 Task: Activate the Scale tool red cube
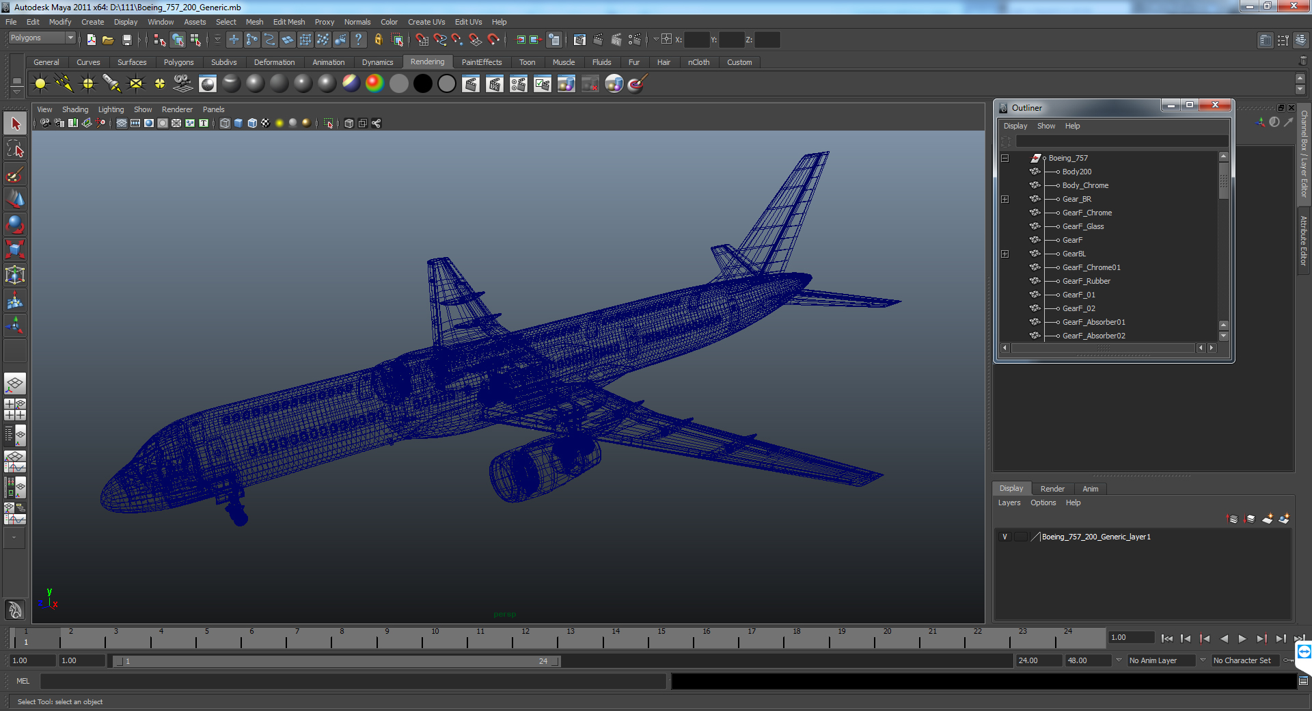15,250
